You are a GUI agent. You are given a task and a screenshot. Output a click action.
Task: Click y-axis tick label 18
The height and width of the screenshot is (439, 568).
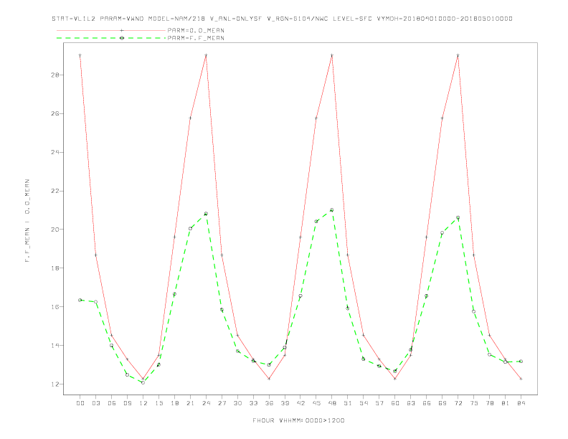(55, 268)
